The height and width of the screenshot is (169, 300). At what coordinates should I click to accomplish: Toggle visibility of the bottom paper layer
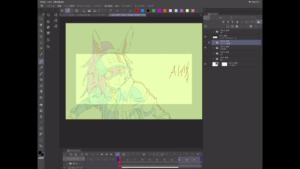coord(205,64)
